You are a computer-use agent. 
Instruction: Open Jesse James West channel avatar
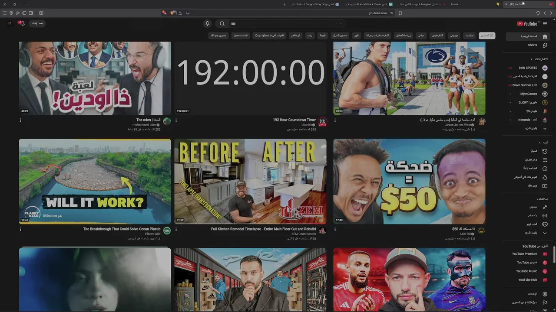(x=481, y=122)
